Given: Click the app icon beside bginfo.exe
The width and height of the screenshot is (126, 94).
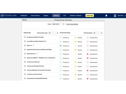Looking at the screenshot, I should [x=25, y=58].
